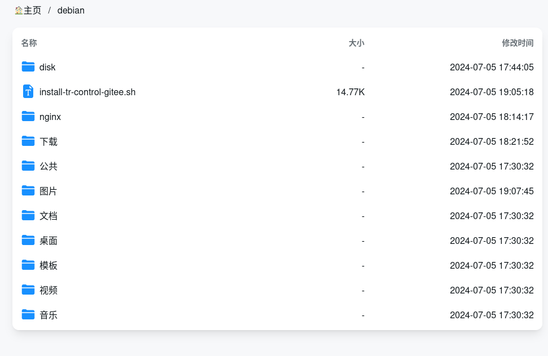Image resolution: width=548 pixels, height=356 pixels.
Task: Select debian in the breadcrumb path
Action: [71, 10]
